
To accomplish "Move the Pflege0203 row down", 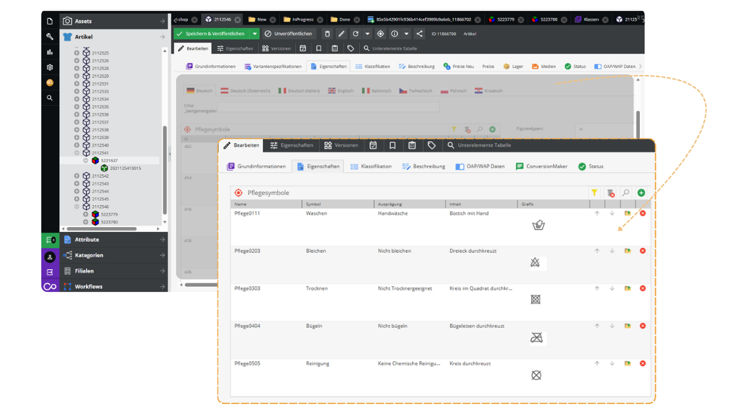I will (x=612, y=251).
